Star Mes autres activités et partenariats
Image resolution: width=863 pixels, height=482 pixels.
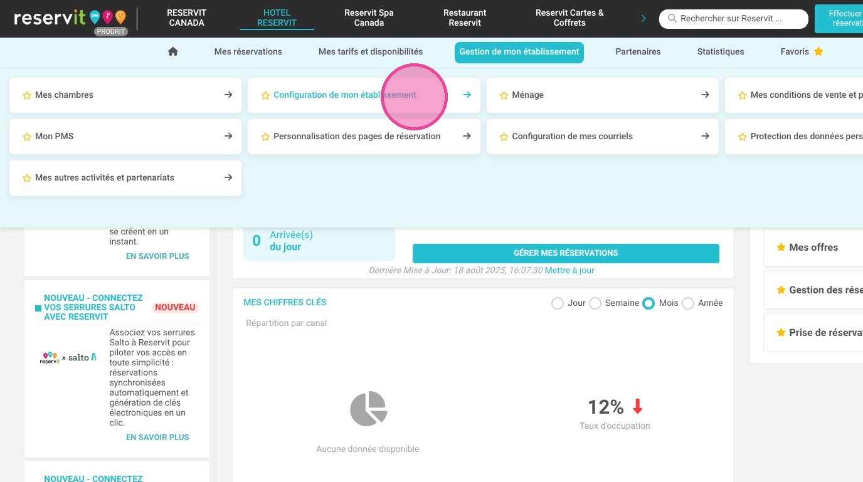tap(27, 178)
